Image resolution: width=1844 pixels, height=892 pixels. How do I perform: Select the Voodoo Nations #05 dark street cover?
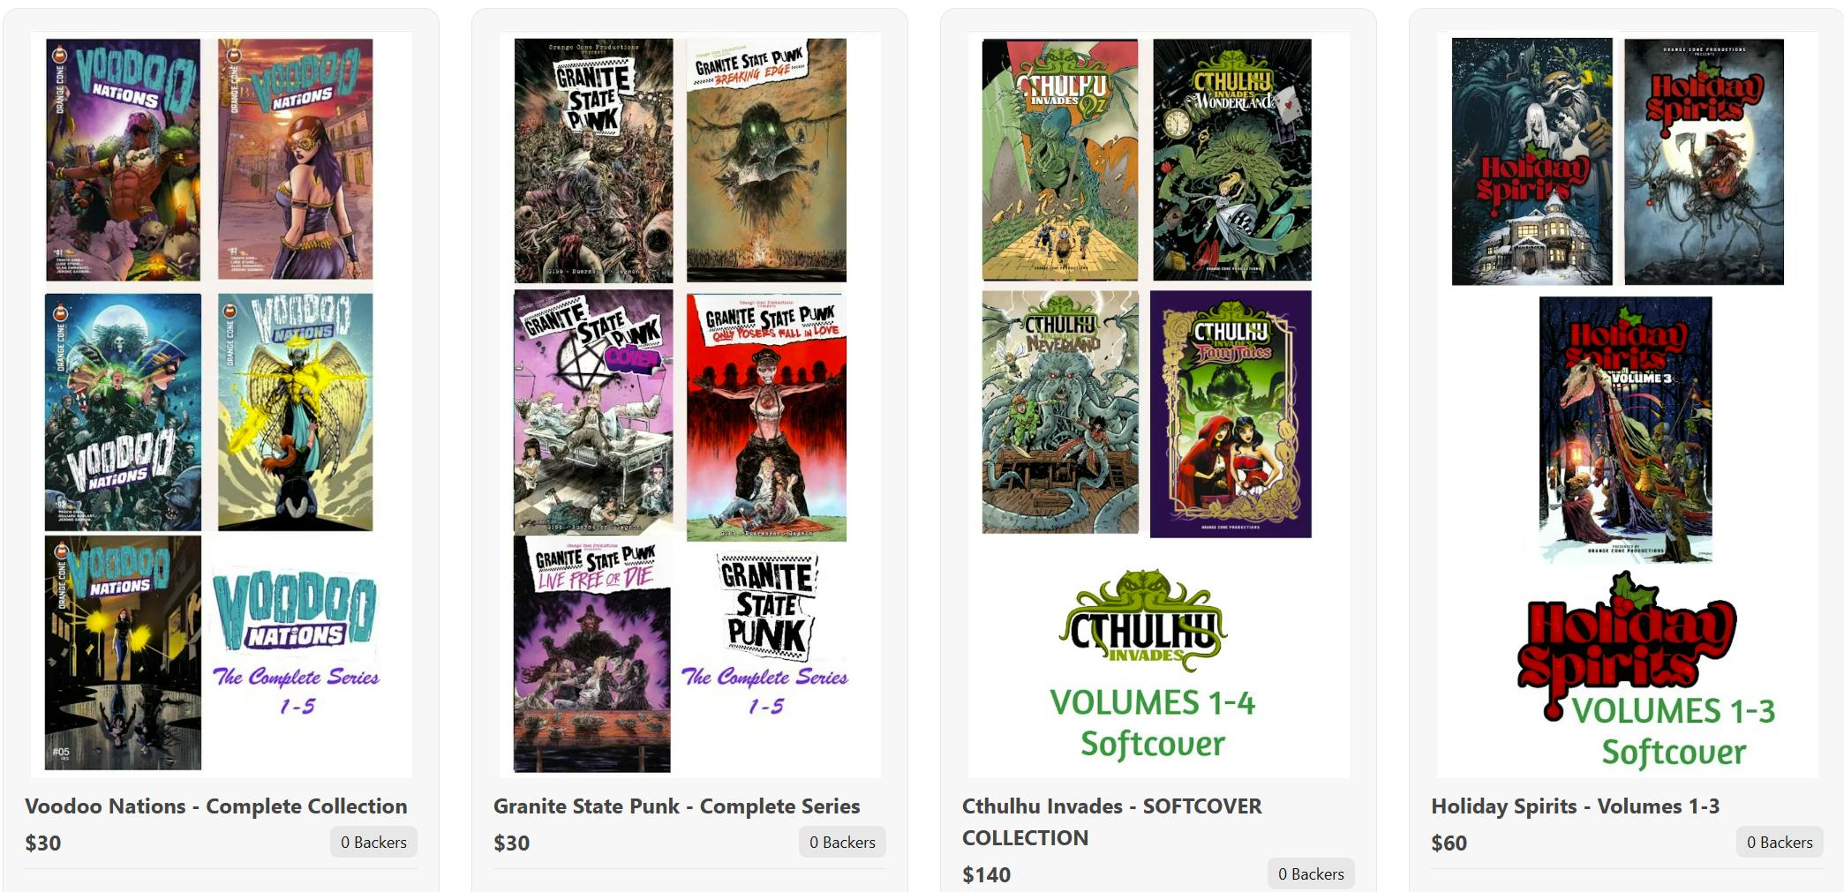[123, 653]
